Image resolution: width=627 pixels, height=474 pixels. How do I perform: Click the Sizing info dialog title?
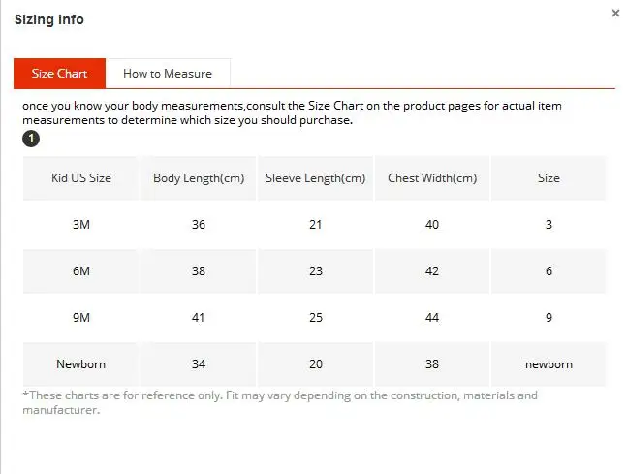click(x=49, y=19)
